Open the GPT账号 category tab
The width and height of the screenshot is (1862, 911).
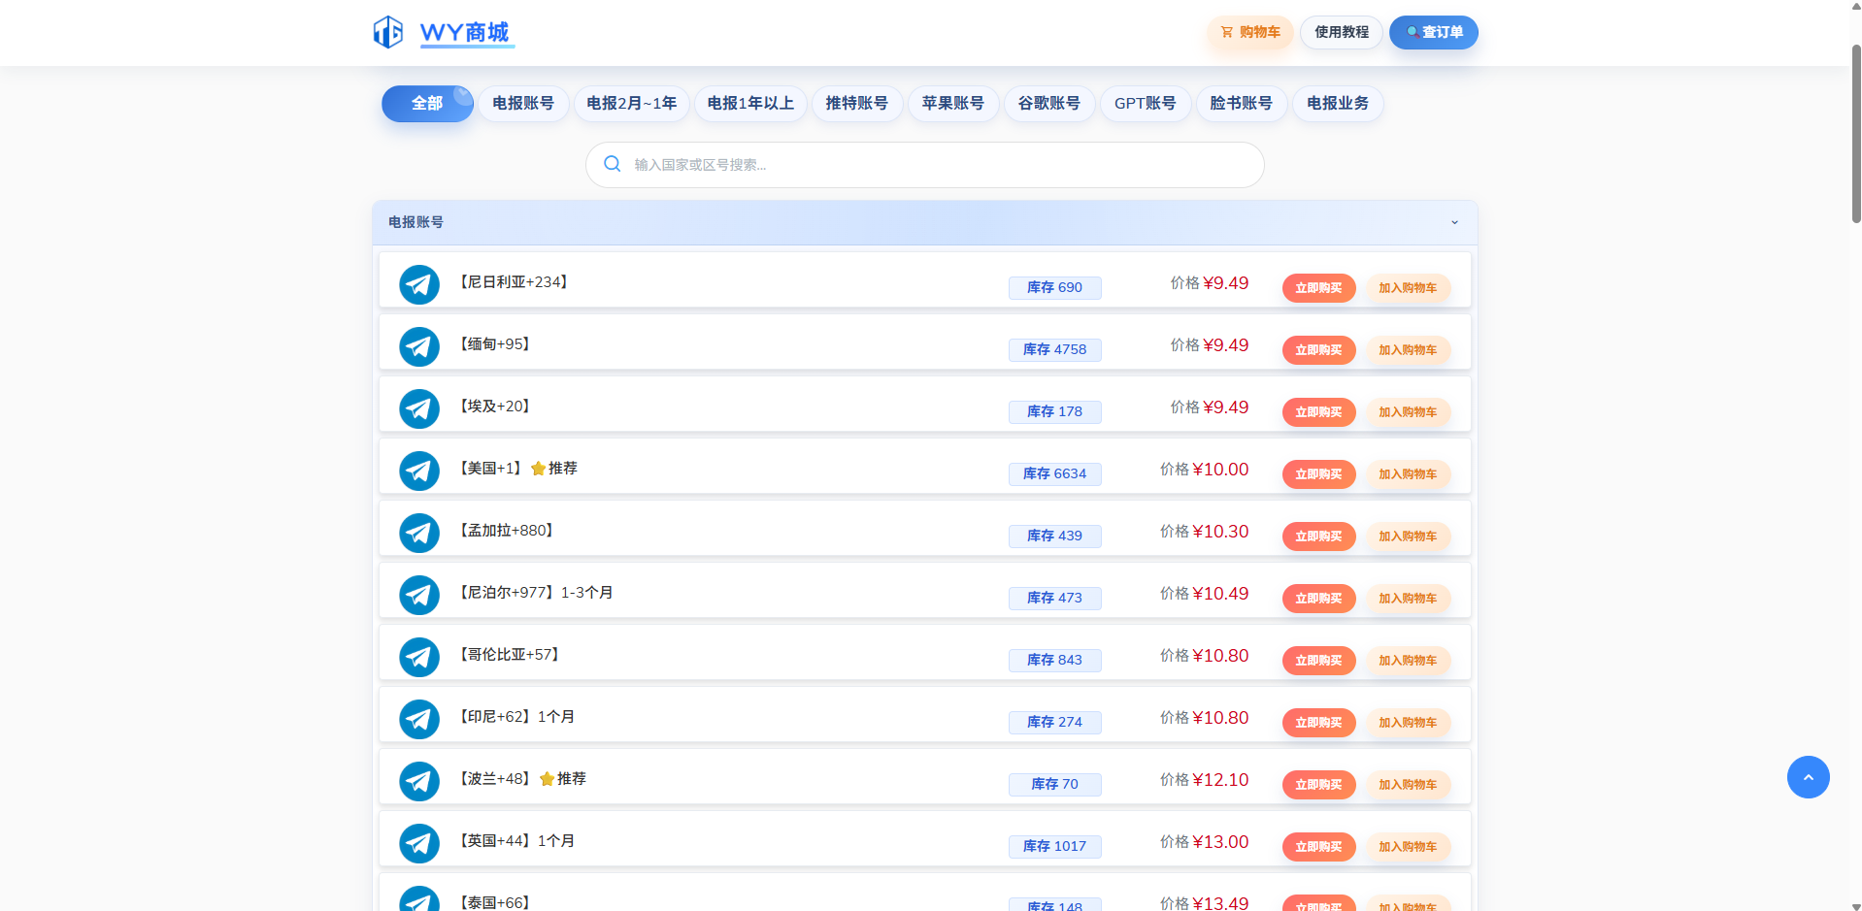point(1145,104)
